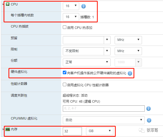Open the 每个插槽内核数 dropdown
This screenshot has height=137, width=163.
pos(71,17)
